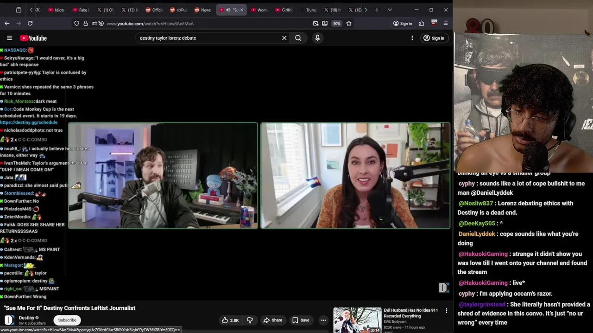Image resolution: width=593 pixels, height=333 pixels.
Task: Switch to the (13) X tab
Action: tap(129, 10)
